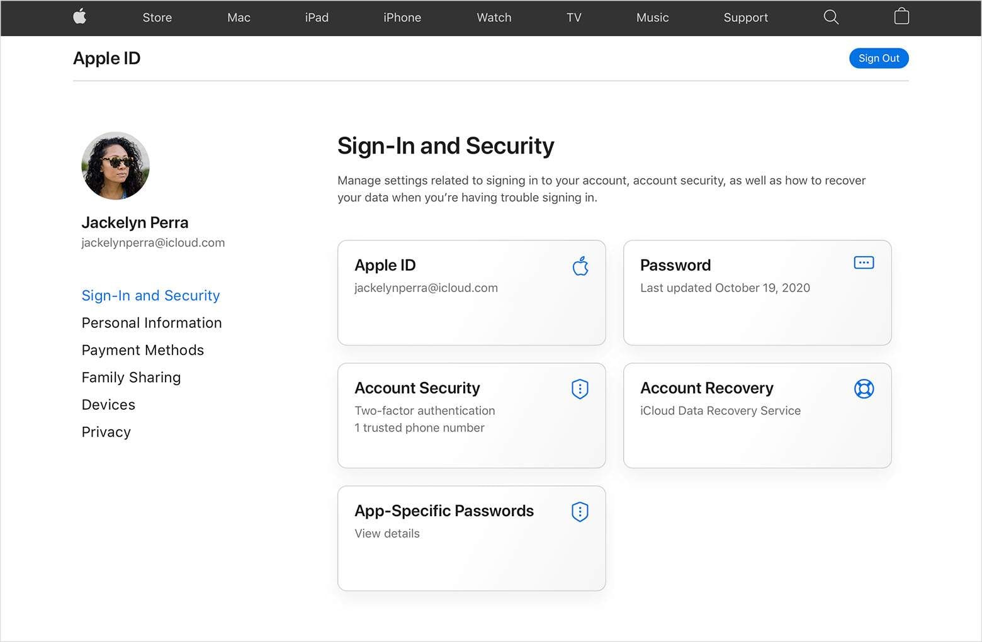This screenshot has width=982, height=642.
Task: Select Sign-In and Security in the sidebar
Action: coord(150,295)
